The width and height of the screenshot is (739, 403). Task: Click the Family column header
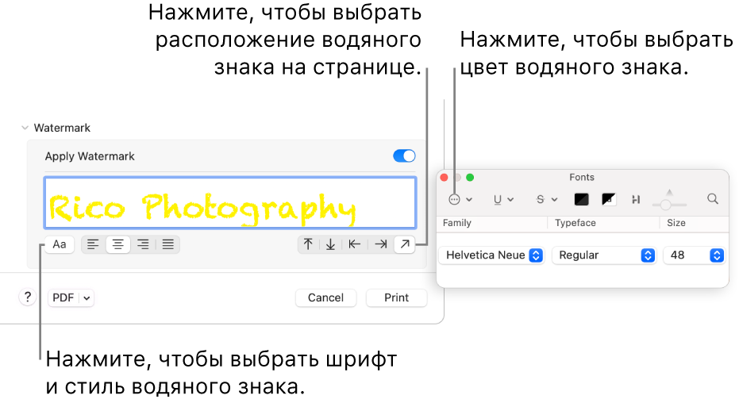click(x=456, y=223)
